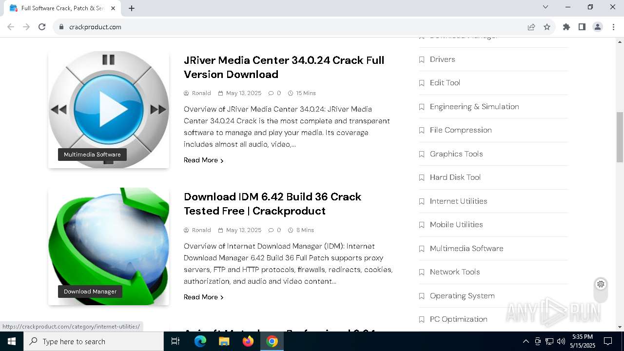The image size is (624, 351).
Task: Click the 15 Mins reading time
Action: [x=306, y=93]
